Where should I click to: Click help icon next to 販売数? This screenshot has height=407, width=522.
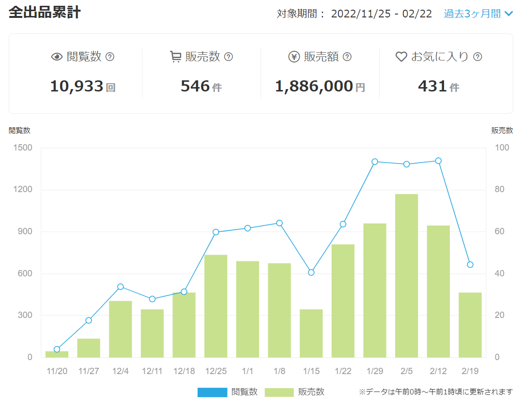coord(229,57)
